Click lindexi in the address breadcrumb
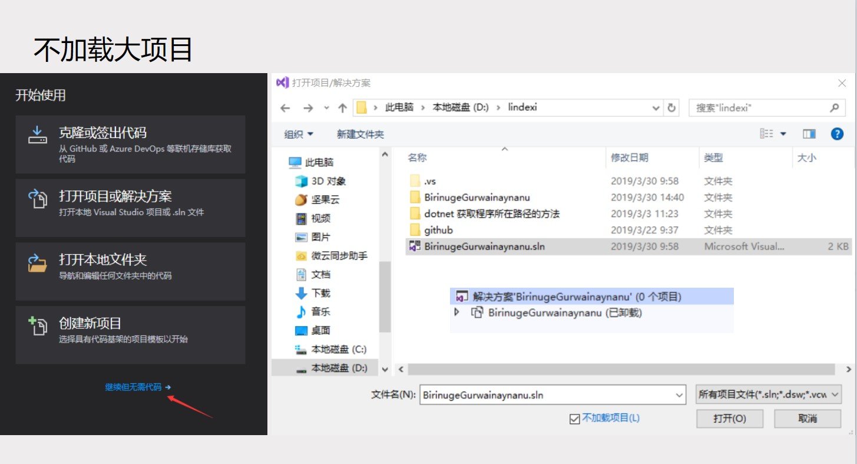 click(x=523, y=107)
